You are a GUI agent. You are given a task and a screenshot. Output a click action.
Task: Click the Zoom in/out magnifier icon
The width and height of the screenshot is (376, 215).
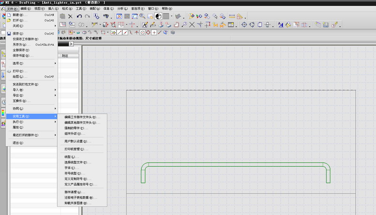coord(142,16)
